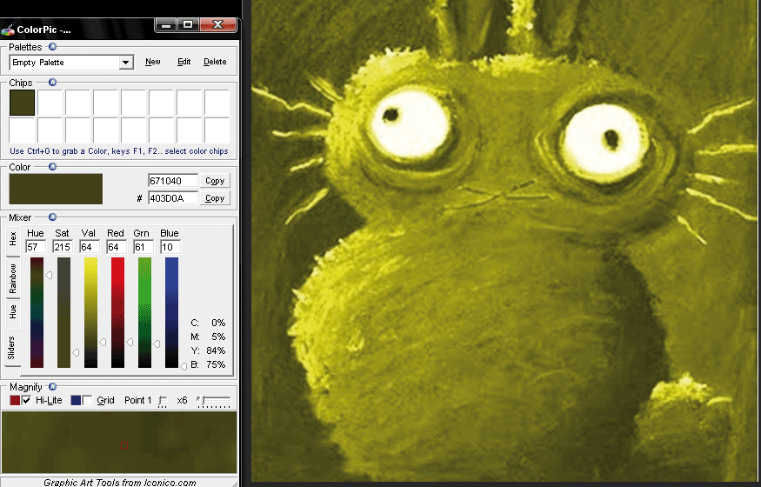Image resolution: width=761 pixels, height=487 pixels.
Task: Collapse the Mixer section arrow icon
Action: tap(52, 217)
